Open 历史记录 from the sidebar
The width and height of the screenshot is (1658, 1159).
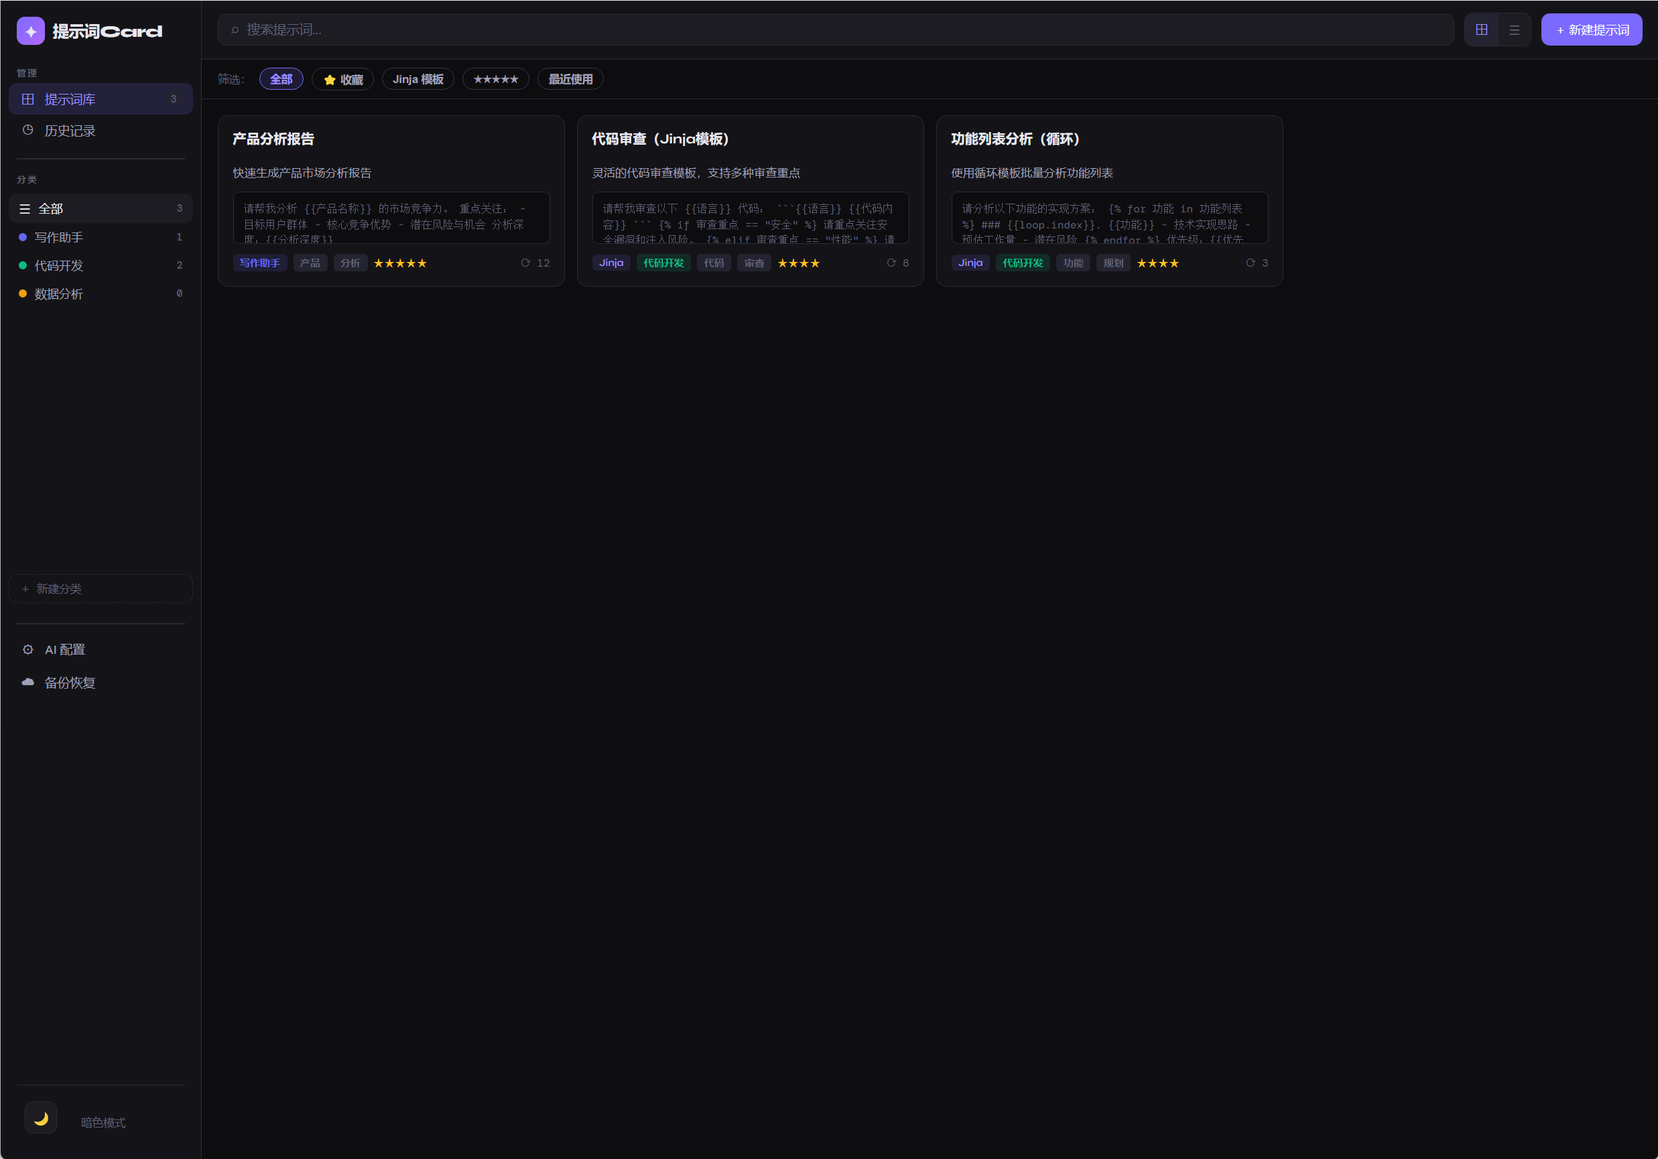(69, 131)
